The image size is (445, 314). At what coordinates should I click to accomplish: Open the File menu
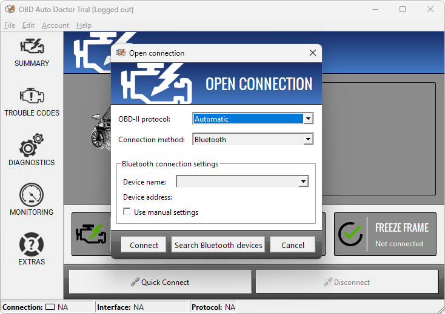click(10, 25)
